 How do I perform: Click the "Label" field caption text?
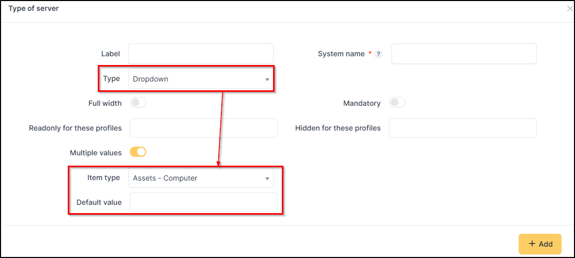tap(111, 54)
